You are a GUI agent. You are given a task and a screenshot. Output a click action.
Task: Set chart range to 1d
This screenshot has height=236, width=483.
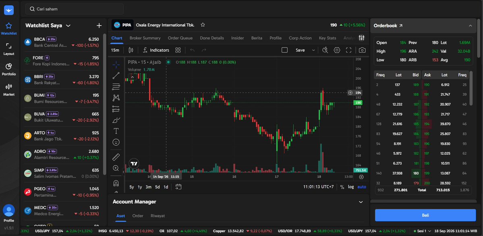tap(166, 187)
